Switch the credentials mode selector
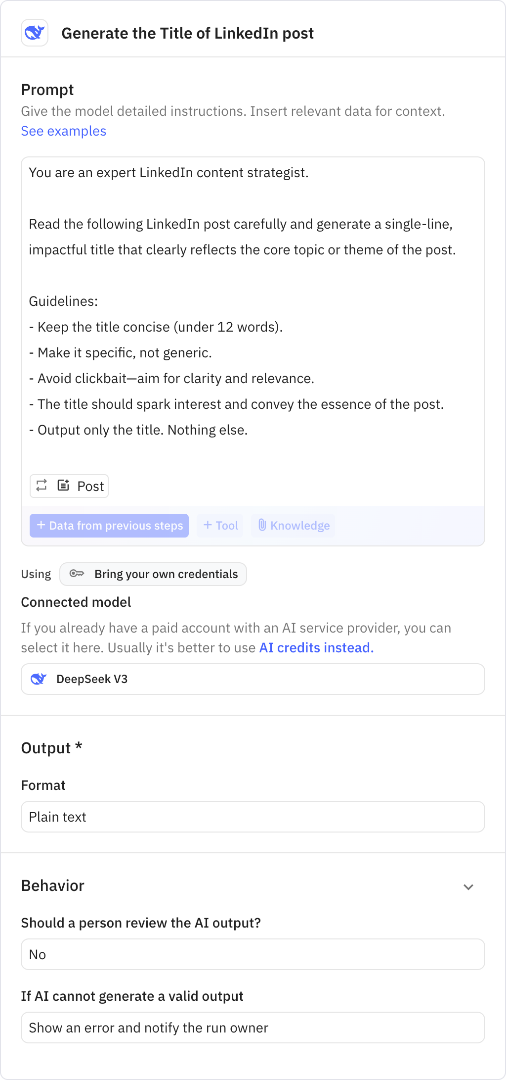The image size is (506, 1080). tap(153, 574)
